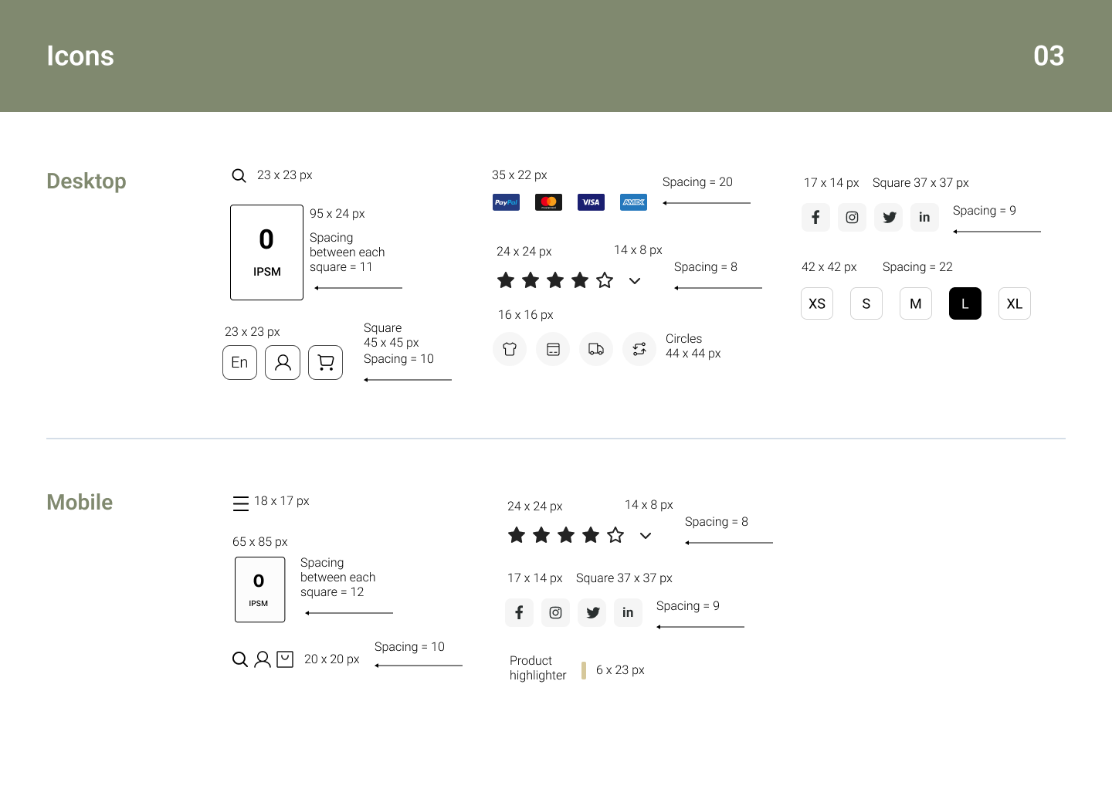Select the Mastercard payment icon

548,202
